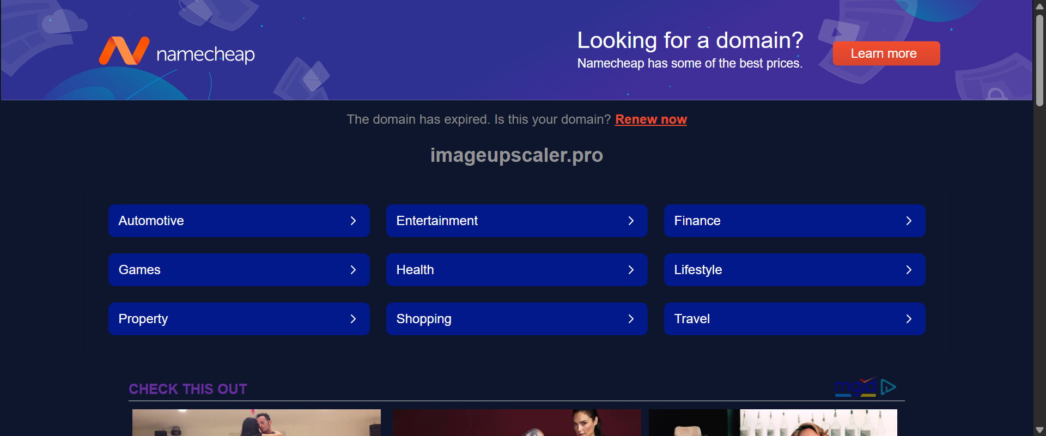Open the first promoted thumbnail with couple

click(x=257, y=422)
